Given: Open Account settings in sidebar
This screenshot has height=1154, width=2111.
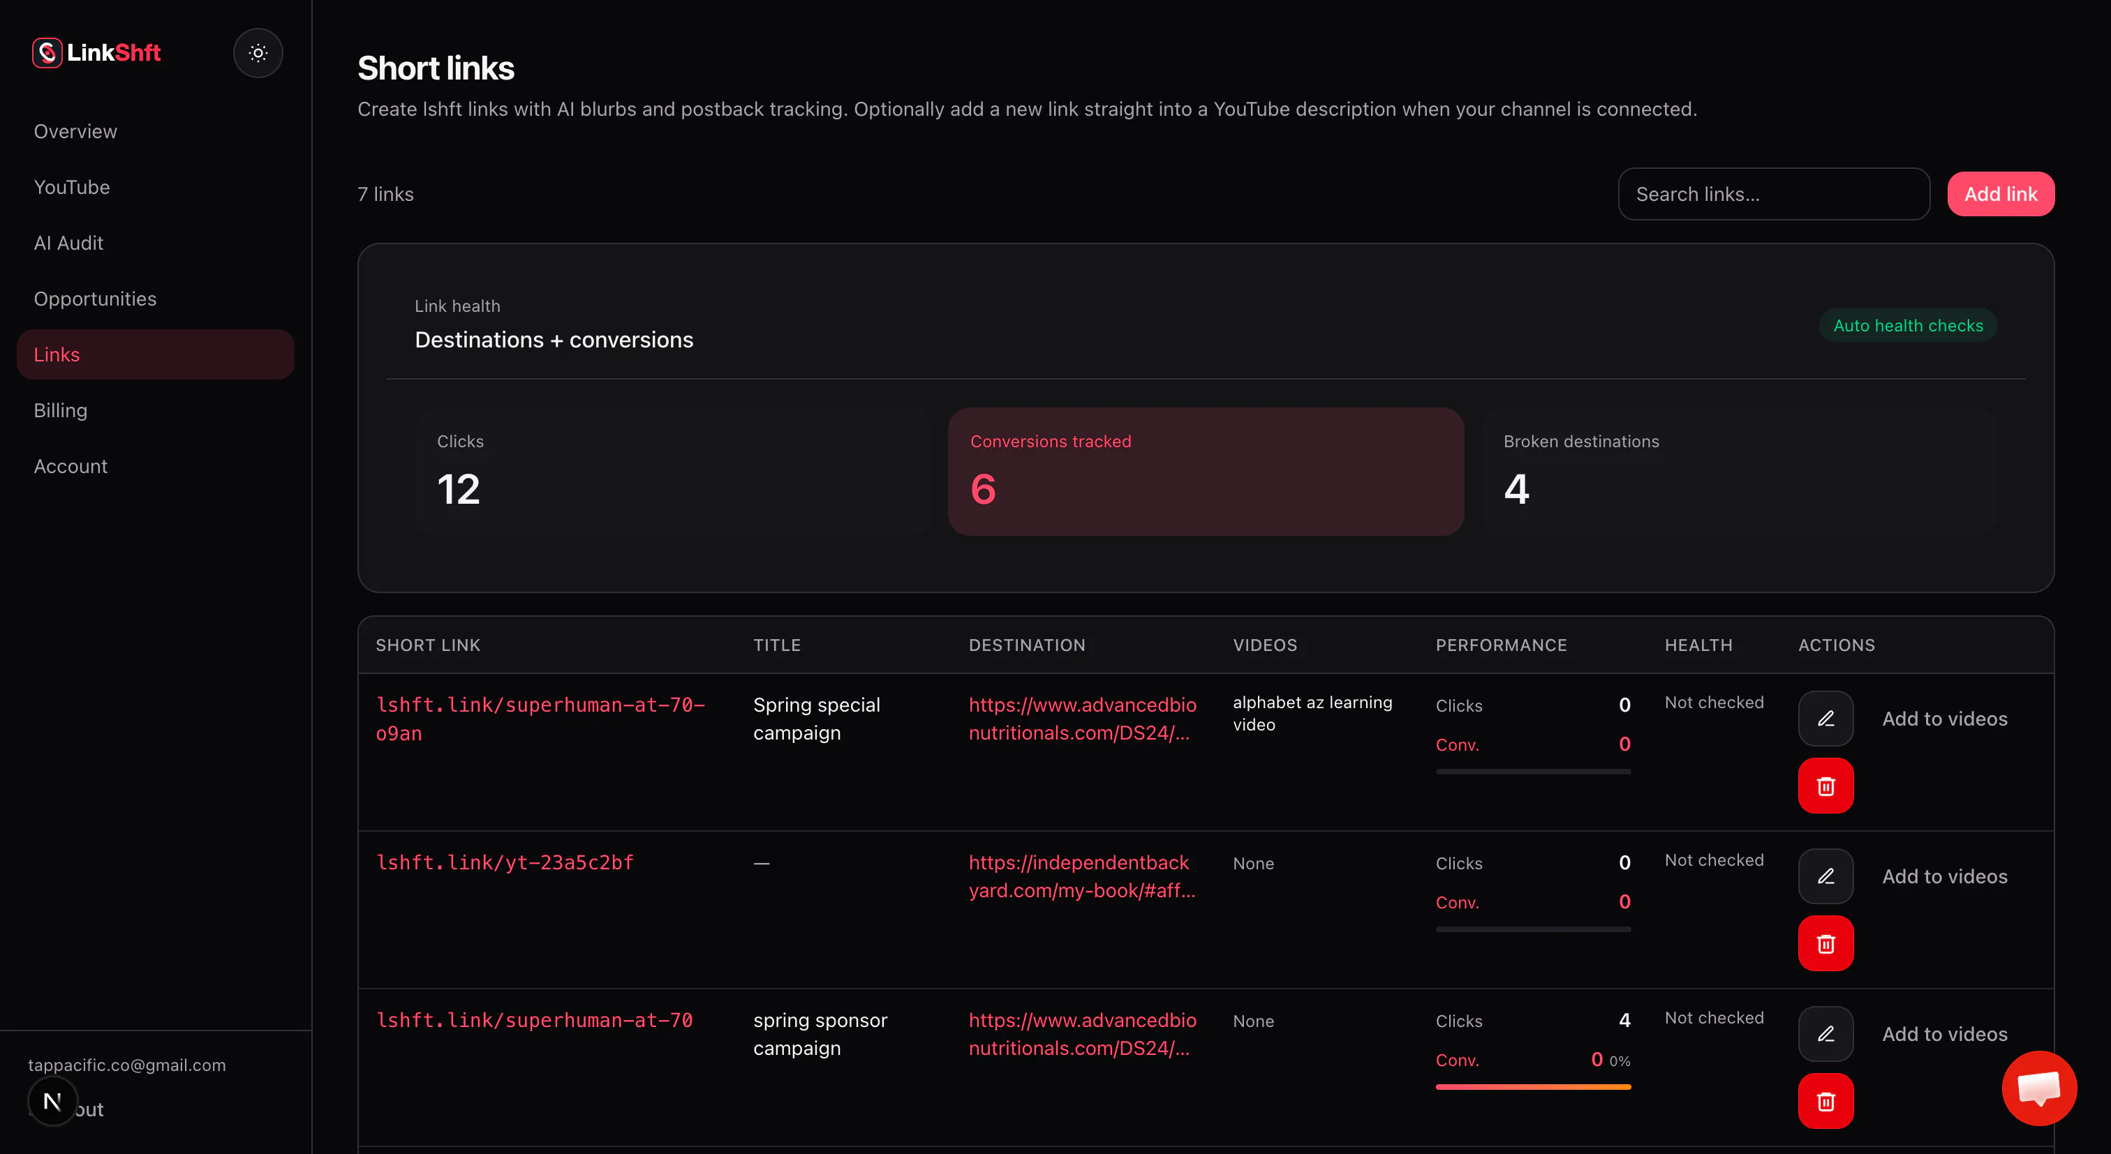Looking at the screenshot, I should click(71, 465).
